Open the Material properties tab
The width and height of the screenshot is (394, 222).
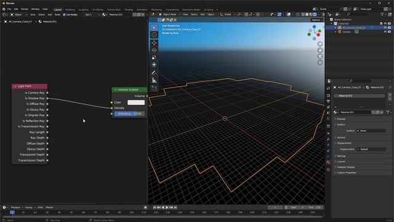point(328,162)
